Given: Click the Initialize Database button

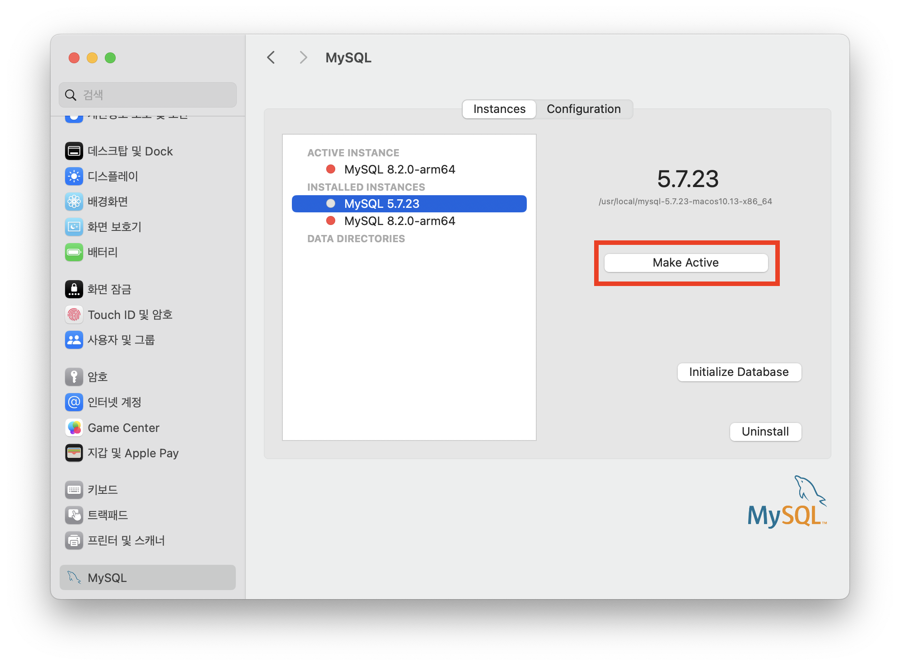Looking at the screenshot, I should pyautogui.click(x=739, y=372).
